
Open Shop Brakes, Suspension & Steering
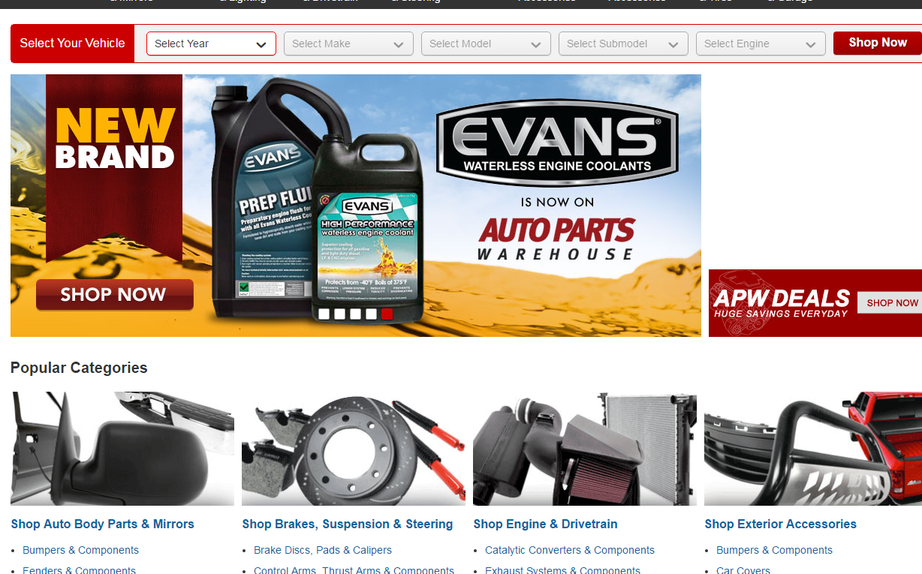pyautogui.click(x=348, y=524)
